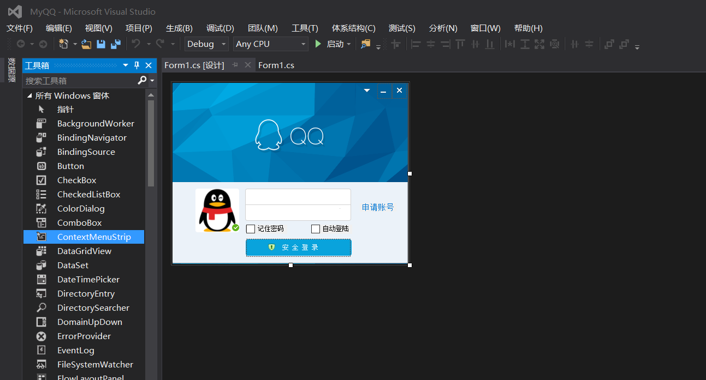Click the Undo toolbar icon

tap(136, 44)
